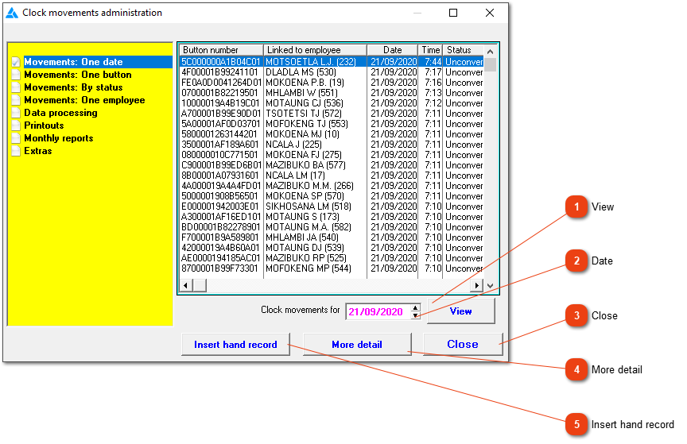The image size is (687, 444).
Task: Increase date with spinner up arrow
Action: [x=415, y=308]
